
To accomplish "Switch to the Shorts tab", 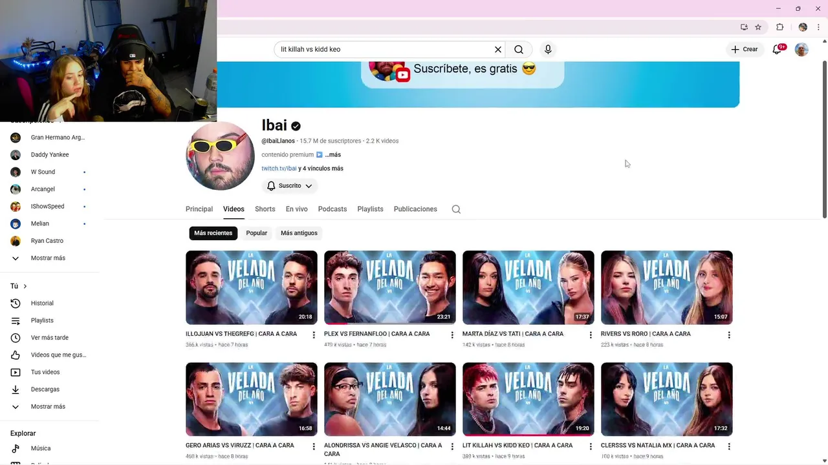I will coord(265,209).
